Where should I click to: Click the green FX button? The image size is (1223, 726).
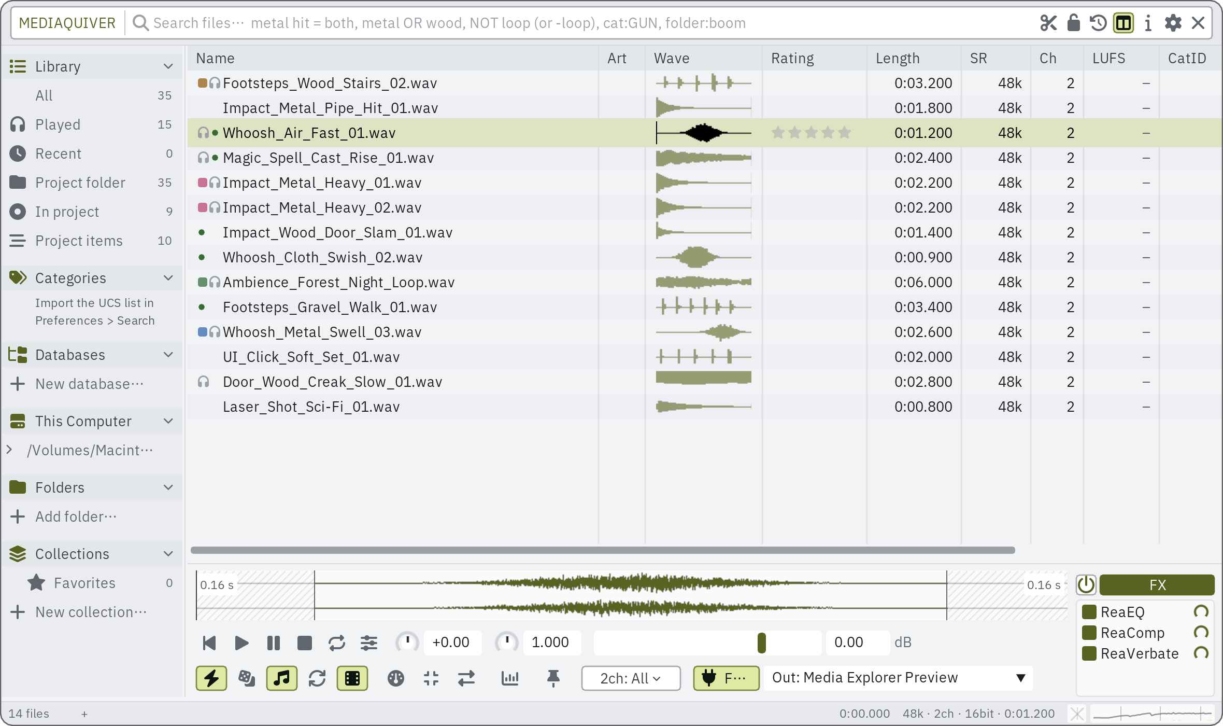[x=1157, y=585]
